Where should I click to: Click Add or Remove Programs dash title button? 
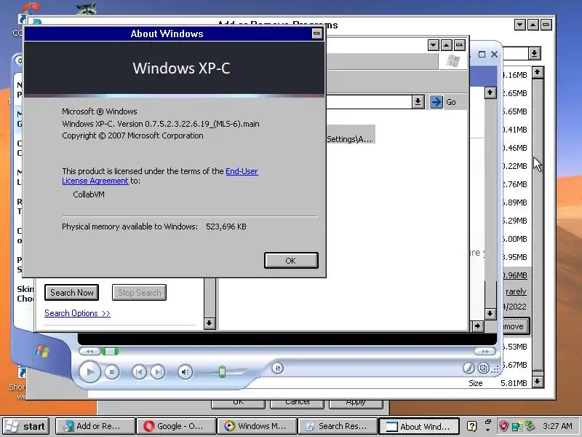(x=546, y=25)
